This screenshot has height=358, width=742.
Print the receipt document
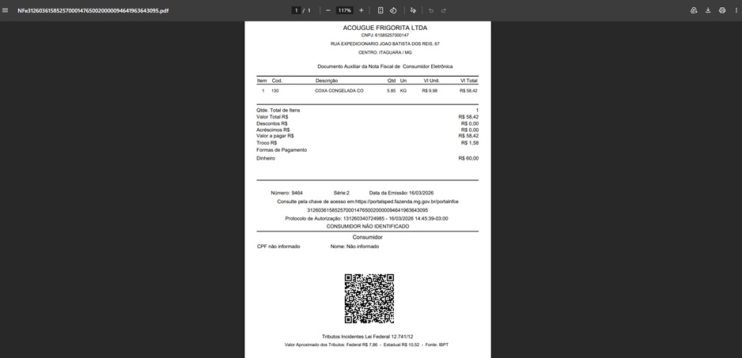click(722, 10)
